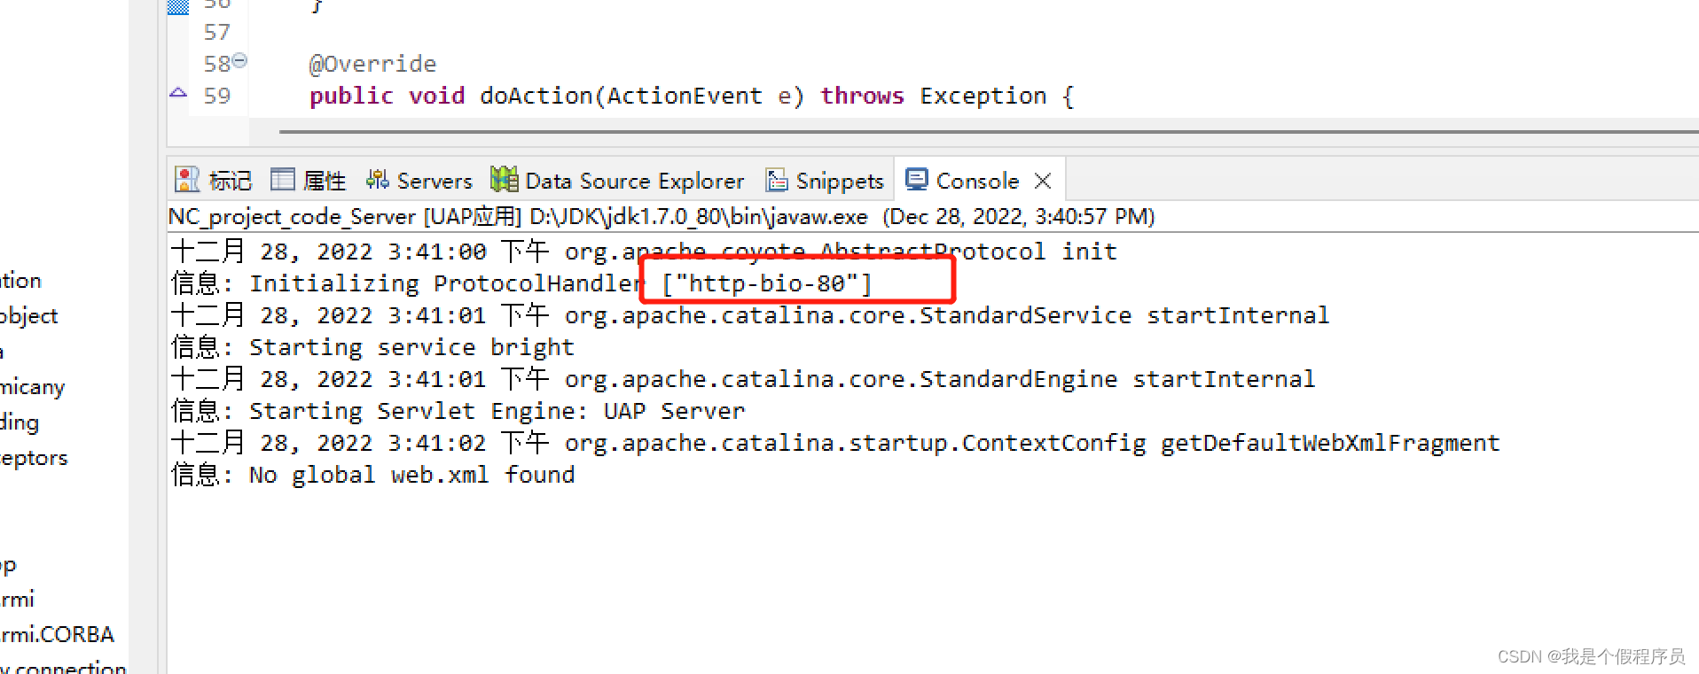Click the "http-bio-80" text in console
1699x674 pixels.
[767, 284]
